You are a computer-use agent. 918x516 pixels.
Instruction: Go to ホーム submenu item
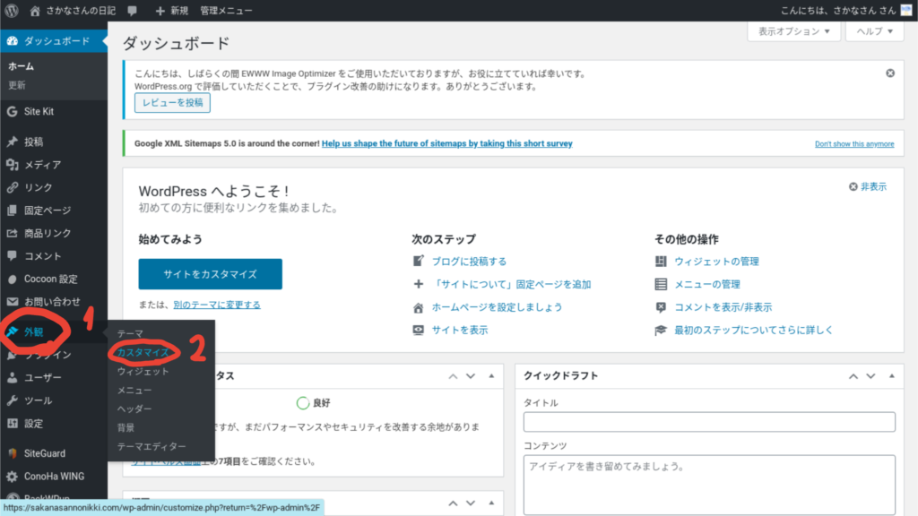(x=22, y=66)
